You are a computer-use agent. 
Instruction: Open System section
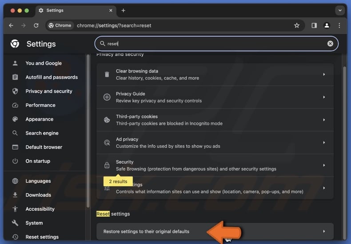click(34, 223)
